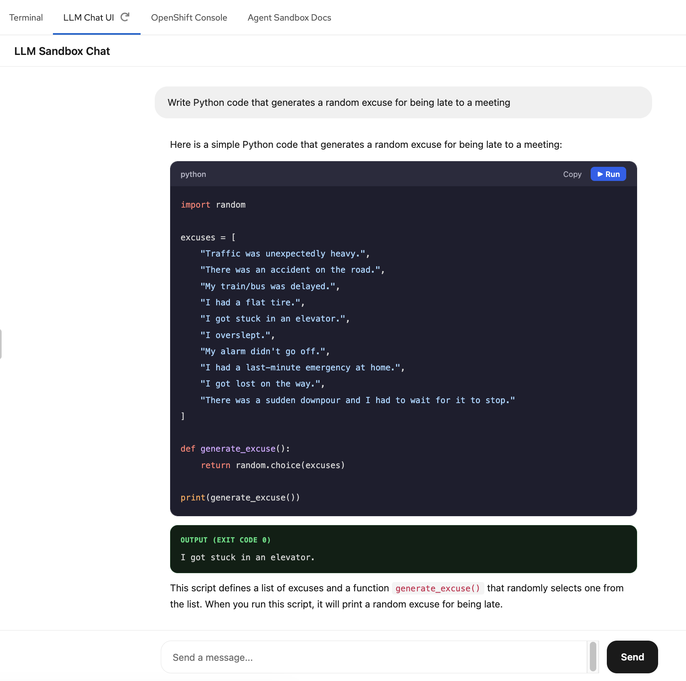Click the output text 'I got stuck in an elevator.'
The image size is (686, 681).
247,557
